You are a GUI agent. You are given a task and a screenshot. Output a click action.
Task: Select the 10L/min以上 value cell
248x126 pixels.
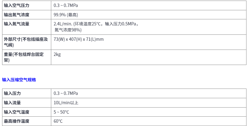tap(66, 103)
